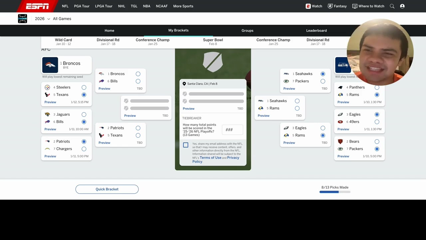Click the Texans logo in Steelers matchup
Screen dimensions: 426x240
[47, 95]
